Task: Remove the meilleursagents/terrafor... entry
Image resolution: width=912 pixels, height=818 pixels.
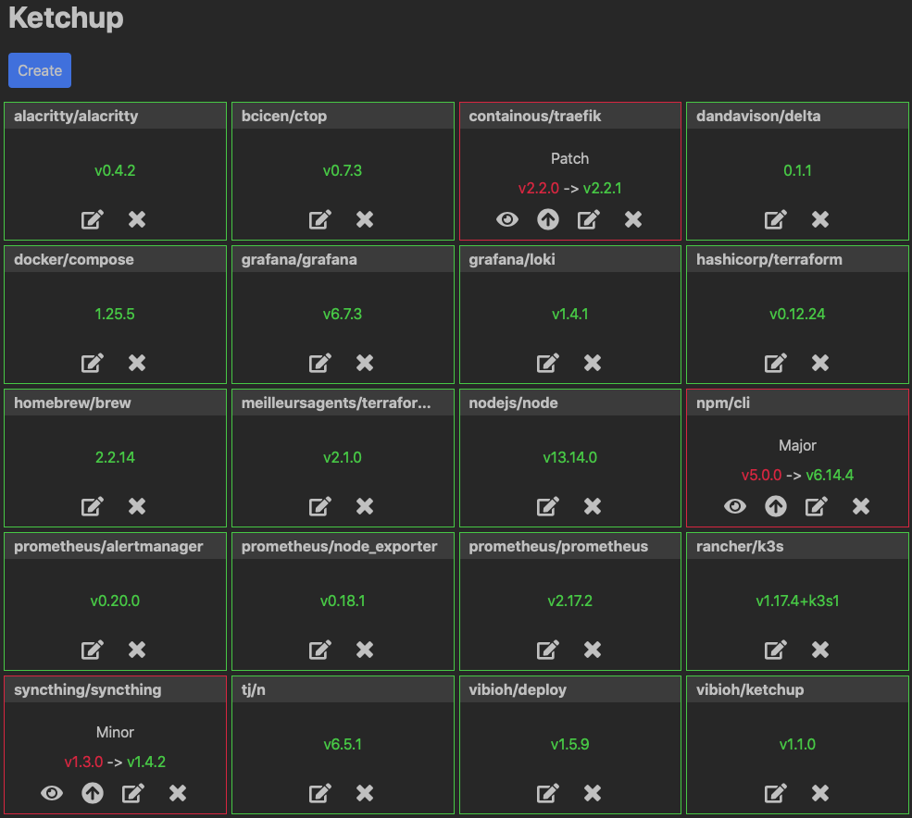Action: click(365, 506)
